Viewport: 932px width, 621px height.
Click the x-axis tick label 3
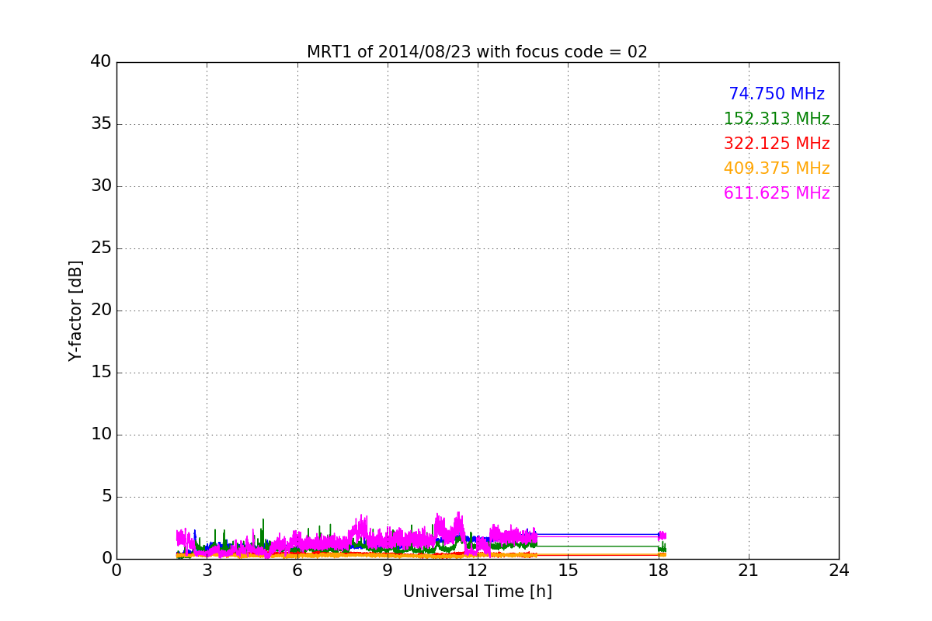207,571
